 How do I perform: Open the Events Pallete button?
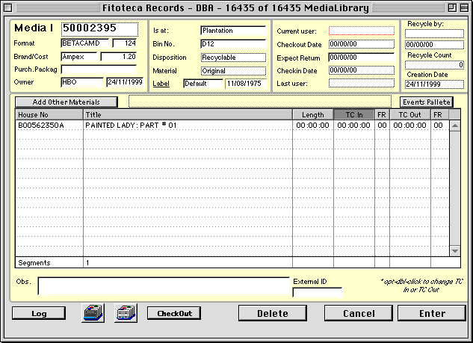[427, 102]
